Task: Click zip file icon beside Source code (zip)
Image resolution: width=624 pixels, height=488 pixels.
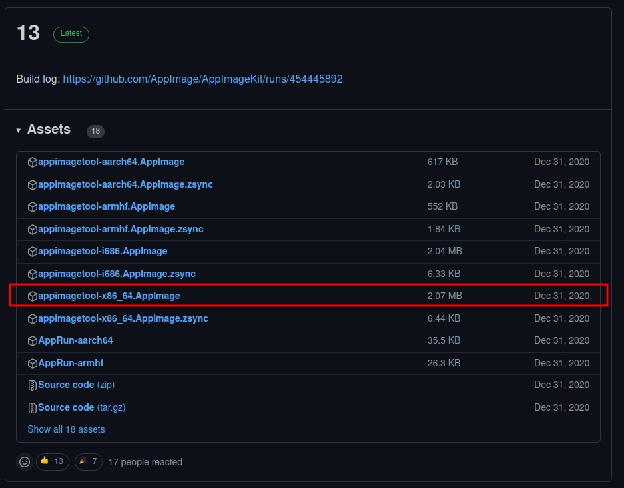Action: coord(33,385)
